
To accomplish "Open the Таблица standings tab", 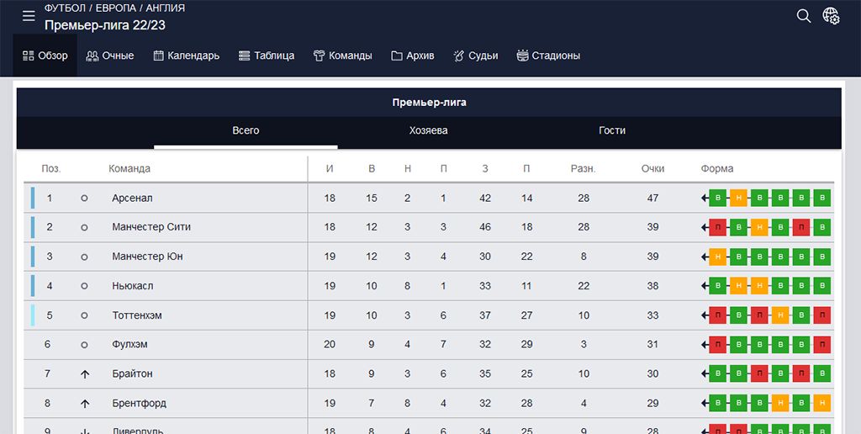I will click(267, 56).
